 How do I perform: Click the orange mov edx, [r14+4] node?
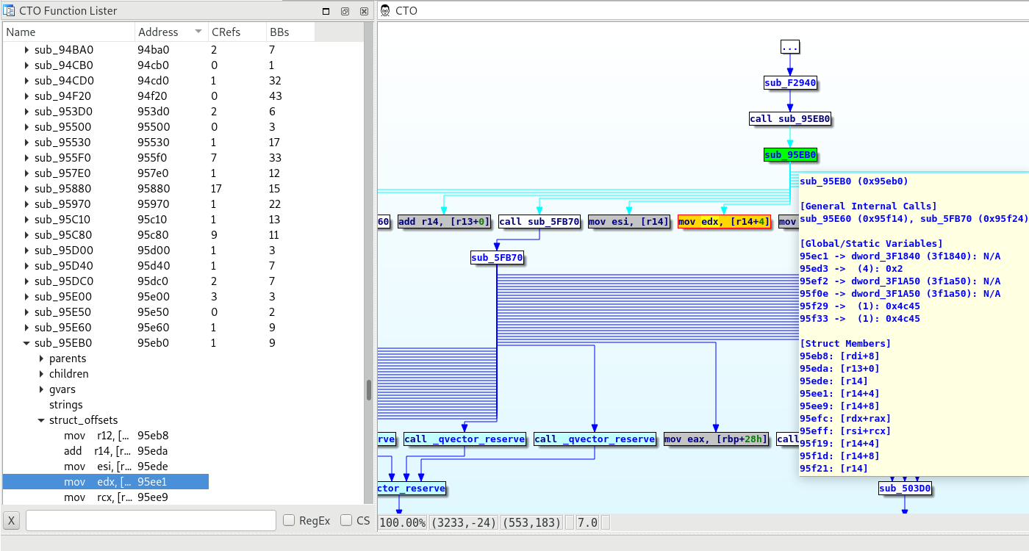(x=723, y=222)
